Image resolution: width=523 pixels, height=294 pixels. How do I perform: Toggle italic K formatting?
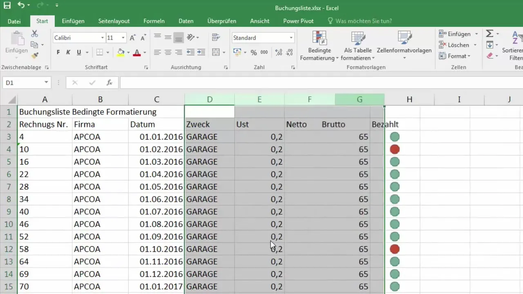click(68, 52)
